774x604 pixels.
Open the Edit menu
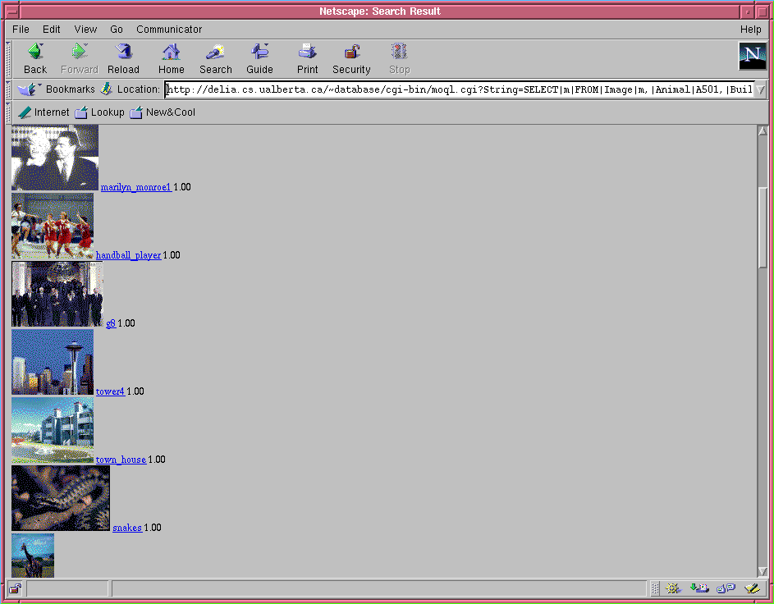click(52, 29)
